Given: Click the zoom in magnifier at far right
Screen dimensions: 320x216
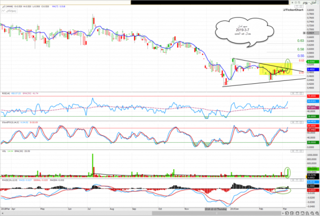Looking at the screenshot, I should (x=317, y=214).
